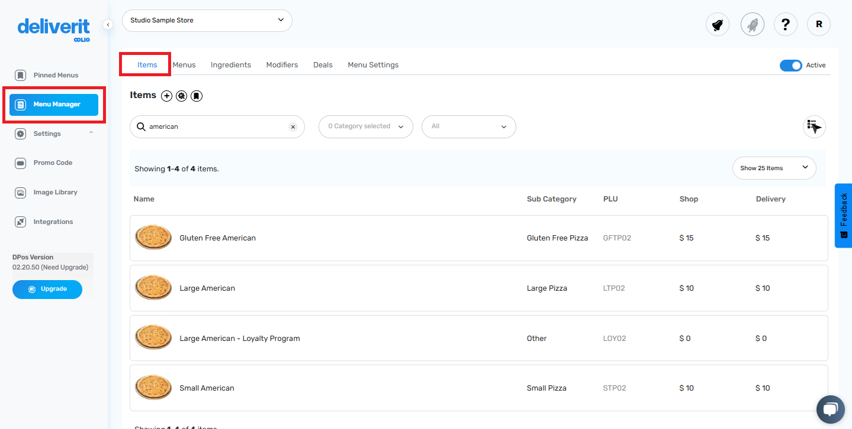The height and width of the screenshot is (429, 852).
Task: Open Integrations page
Action: pyautogui.click(x=53, y=222)
